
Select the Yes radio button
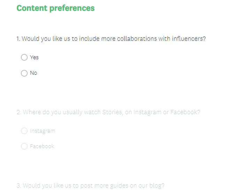click(x=24, y=57)
